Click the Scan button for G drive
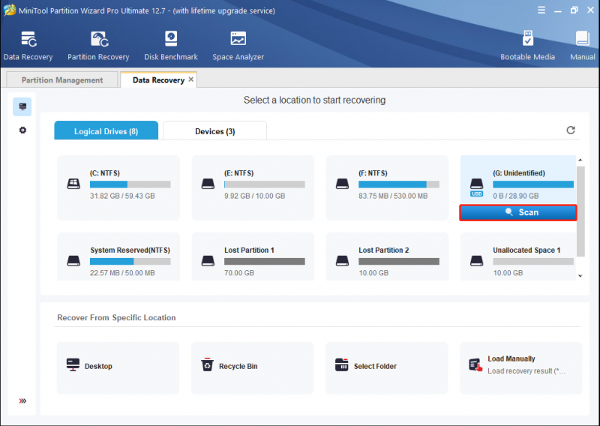 pos(518,213)
